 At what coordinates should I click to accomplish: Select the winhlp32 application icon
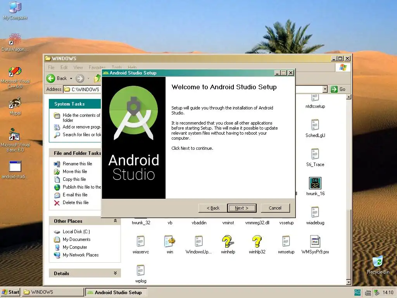(257, 245)
